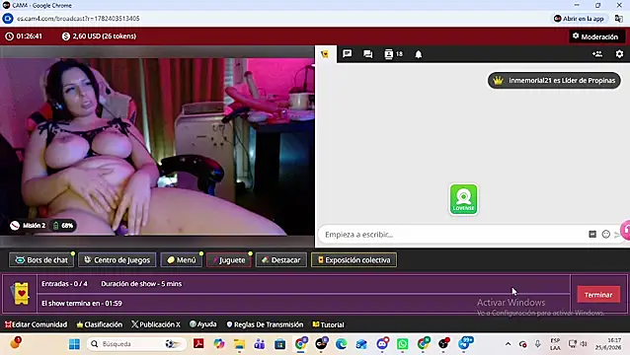
Task: Click the 68% battery indicator overlay
Action: pyautogui.click(x=63, y=226)
